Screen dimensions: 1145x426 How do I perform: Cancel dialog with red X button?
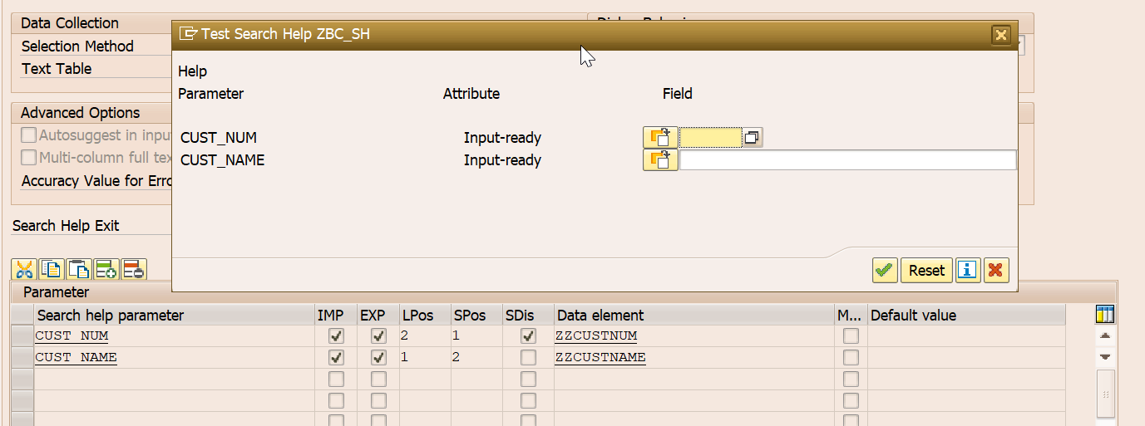tap(996, 270)
